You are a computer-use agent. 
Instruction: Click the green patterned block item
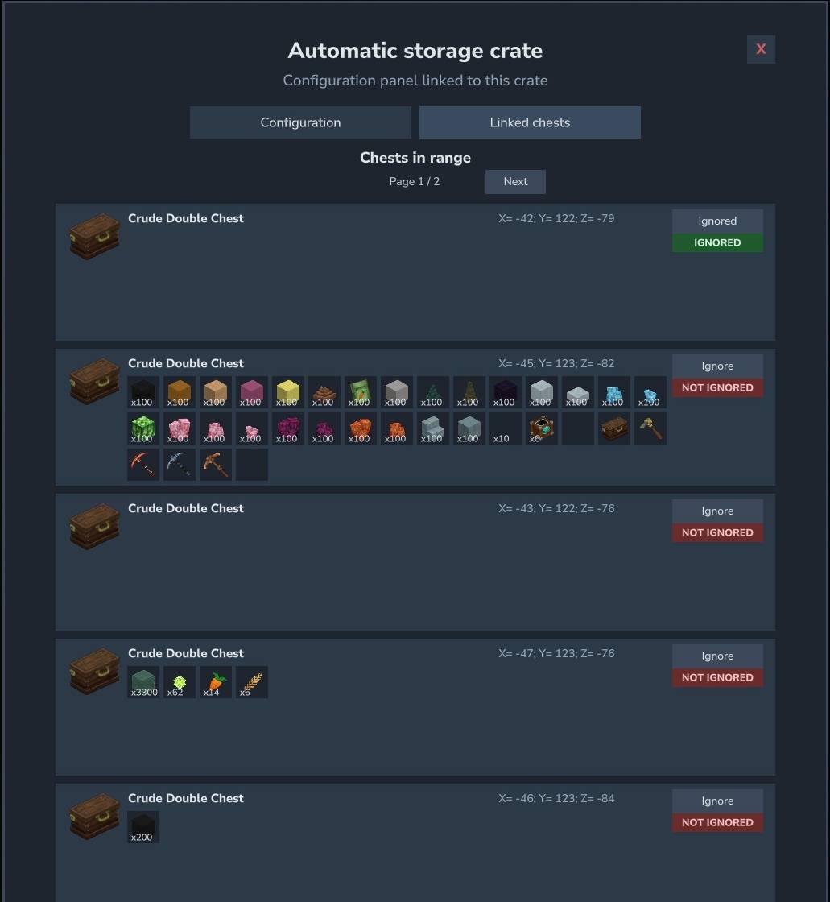pyautogui.click(x=142, y=428)
